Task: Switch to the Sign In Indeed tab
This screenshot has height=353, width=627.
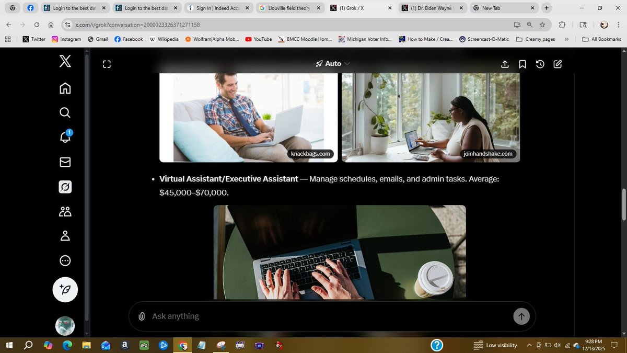Action: pos(217,8)
